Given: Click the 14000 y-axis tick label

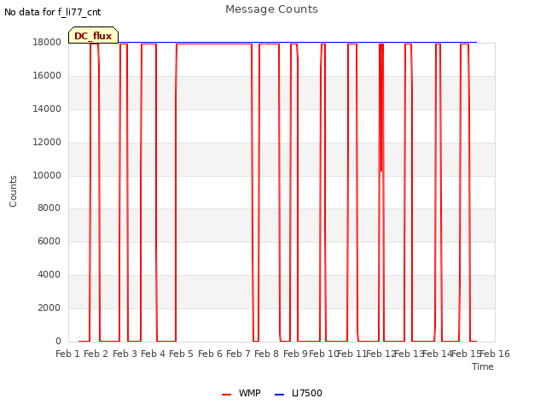Looking at the screenshot, I should tap(47, 108).
